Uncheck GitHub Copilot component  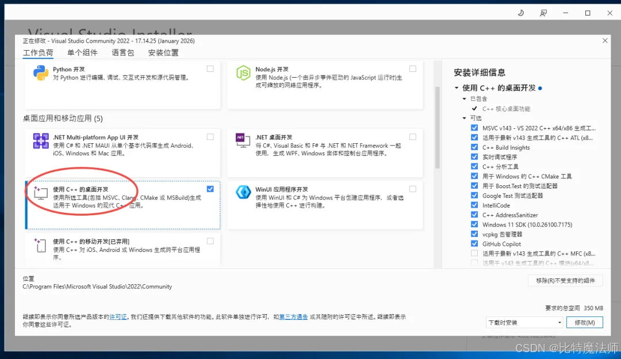(474, 244)
